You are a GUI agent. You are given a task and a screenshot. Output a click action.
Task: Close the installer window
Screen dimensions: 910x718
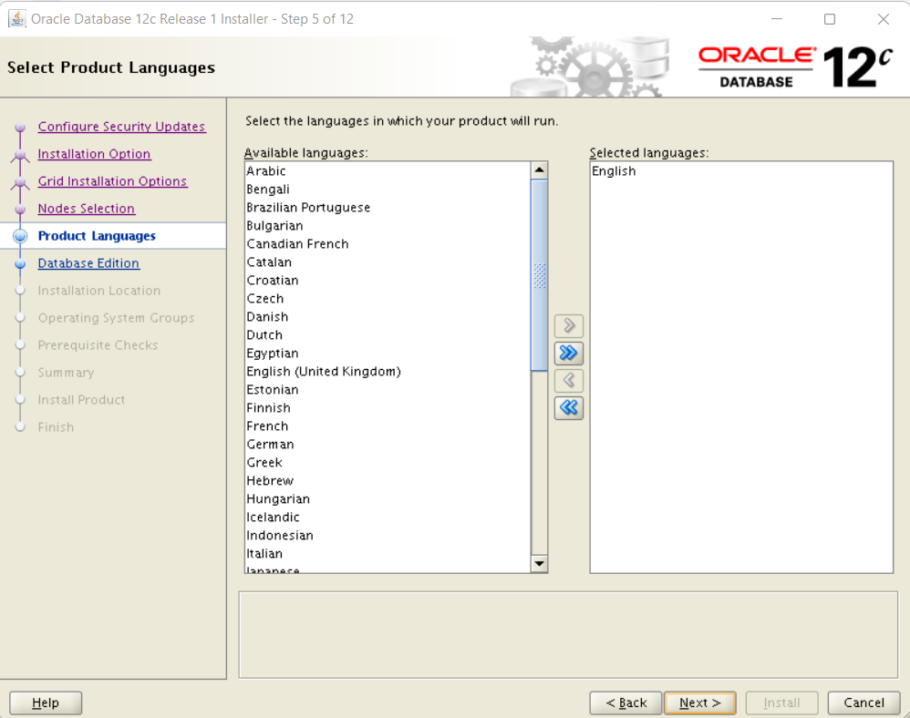[x=884, y=19]
